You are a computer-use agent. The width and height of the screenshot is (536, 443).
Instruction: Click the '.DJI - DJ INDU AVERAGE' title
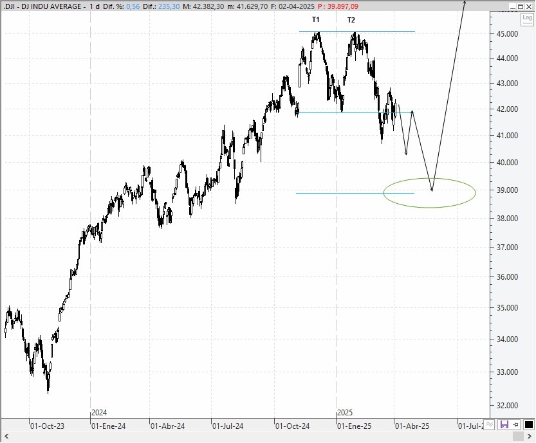pos(43,6)
